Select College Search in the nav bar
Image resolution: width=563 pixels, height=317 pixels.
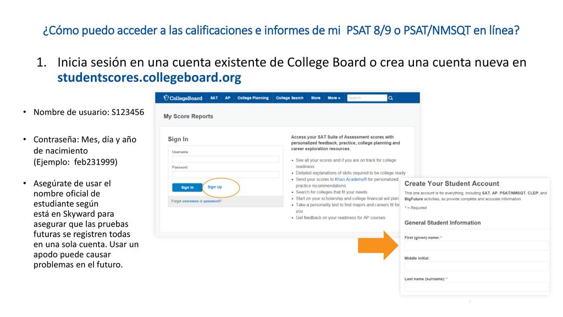289,98
